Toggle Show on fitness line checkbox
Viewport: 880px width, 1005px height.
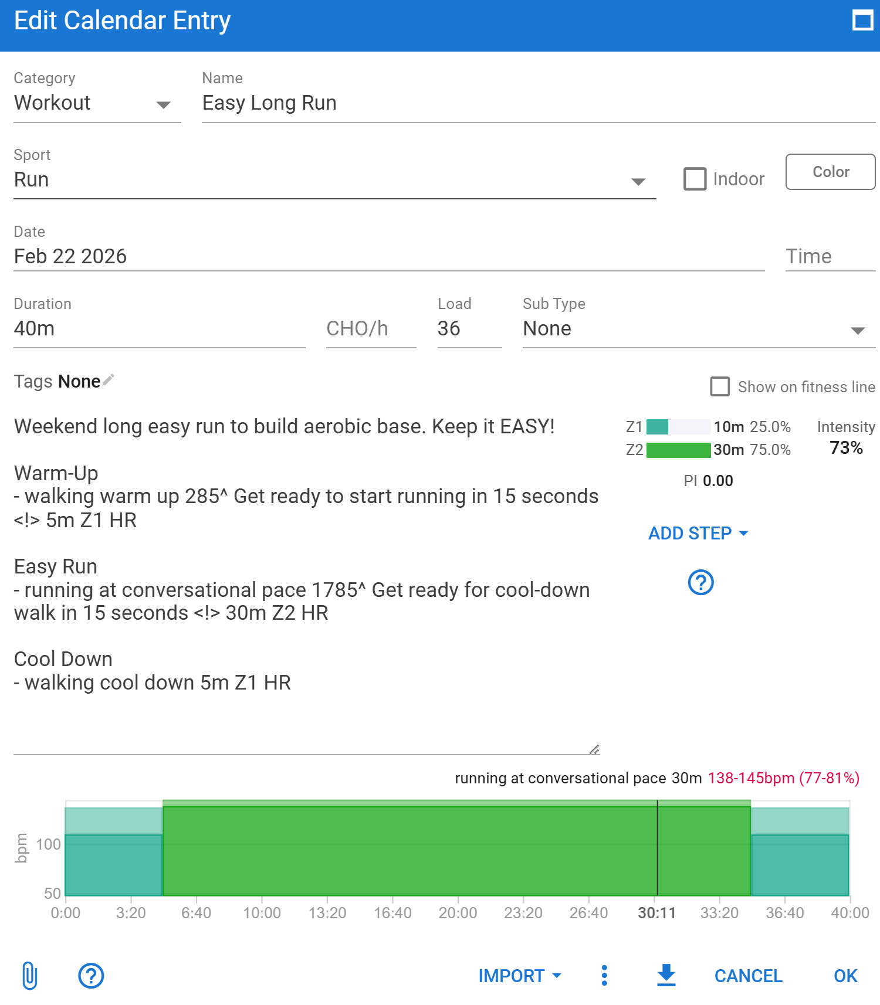point(720,387)
